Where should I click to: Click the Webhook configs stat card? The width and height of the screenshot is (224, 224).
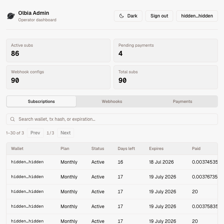pyautogui.click(x=58, y=77)
